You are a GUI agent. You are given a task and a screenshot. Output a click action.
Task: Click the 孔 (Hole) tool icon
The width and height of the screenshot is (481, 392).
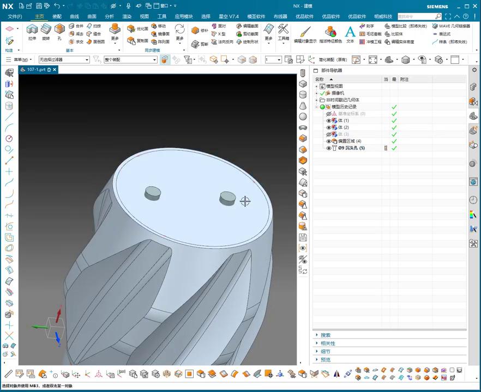tap(59, 29)
